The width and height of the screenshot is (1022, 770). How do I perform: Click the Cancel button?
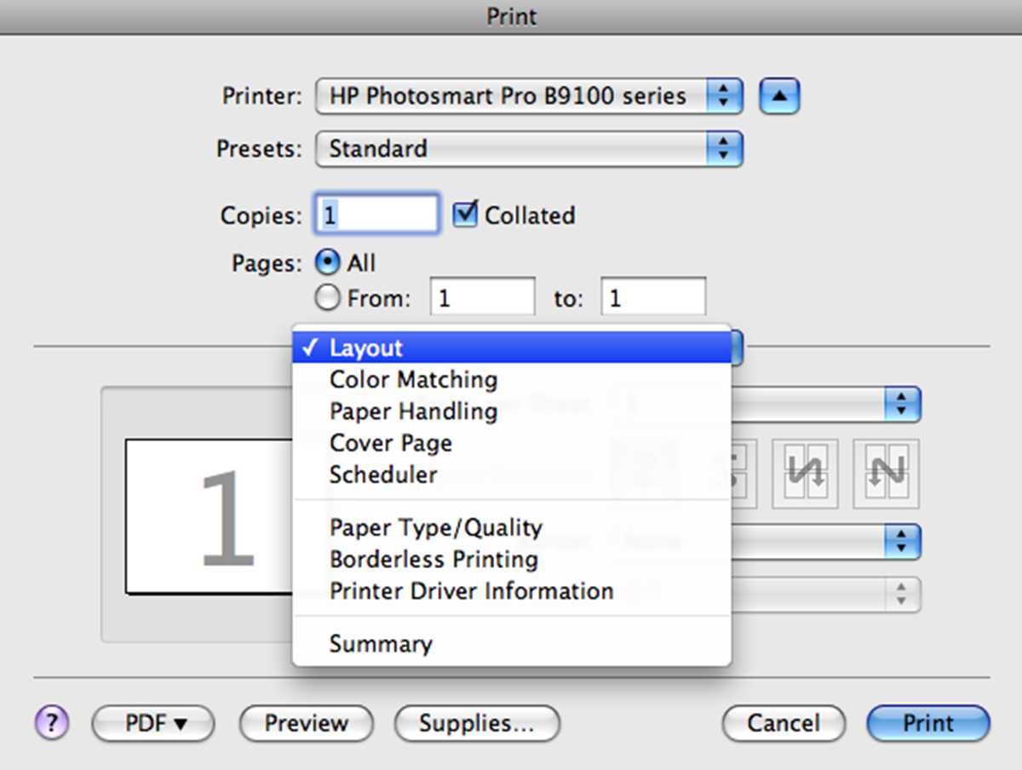click(784, 723)
